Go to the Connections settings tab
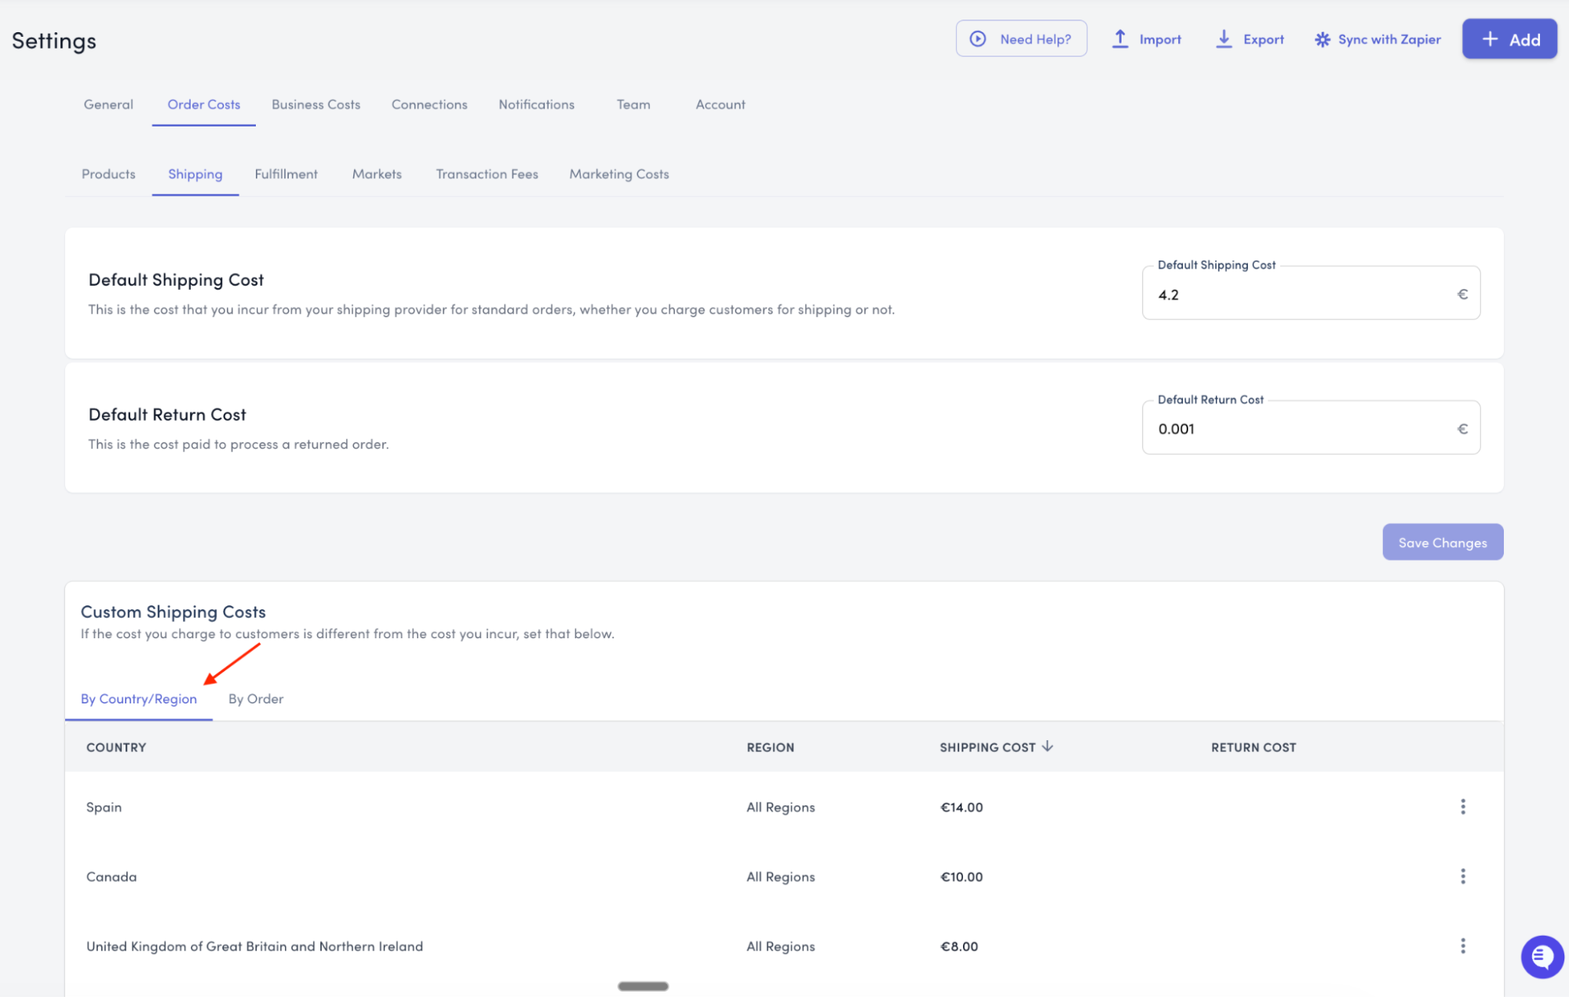This screenshot has width=1569, height=997. coord(429,104)
